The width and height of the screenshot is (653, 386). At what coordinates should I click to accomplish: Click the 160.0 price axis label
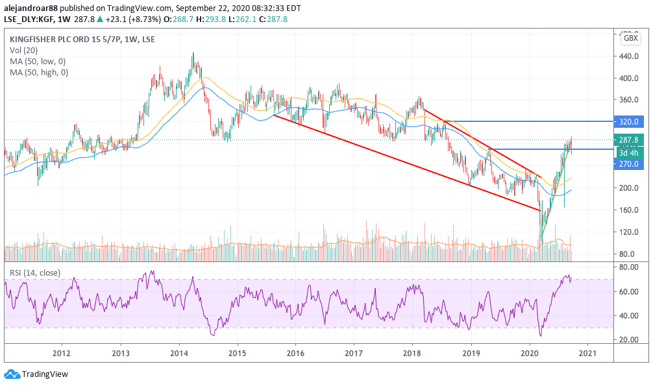[629, 210]
